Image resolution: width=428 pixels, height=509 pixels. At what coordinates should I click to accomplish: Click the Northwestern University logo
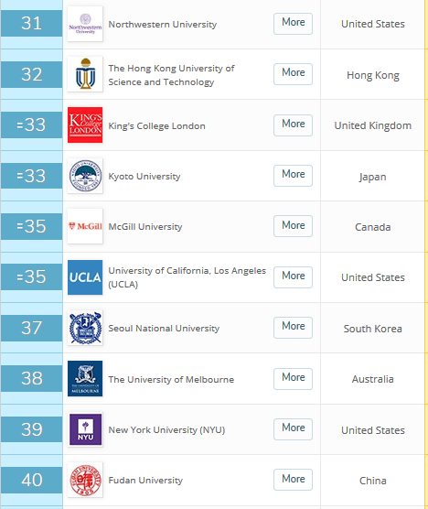coord(85,24)
